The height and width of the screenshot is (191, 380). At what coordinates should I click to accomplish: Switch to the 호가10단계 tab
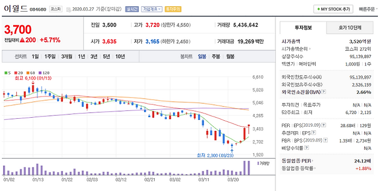[350, 27]
